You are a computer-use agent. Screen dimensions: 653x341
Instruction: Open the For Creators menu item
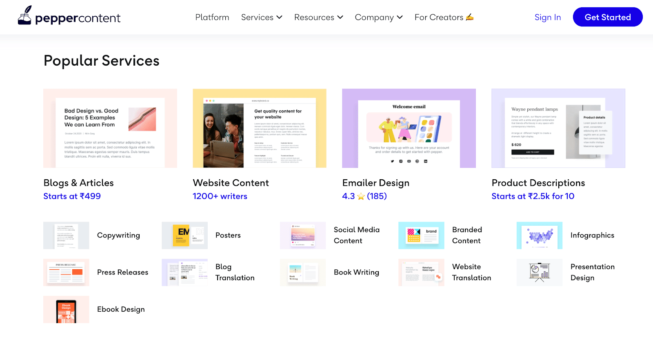pyautogui.click(x=444, y=18)
